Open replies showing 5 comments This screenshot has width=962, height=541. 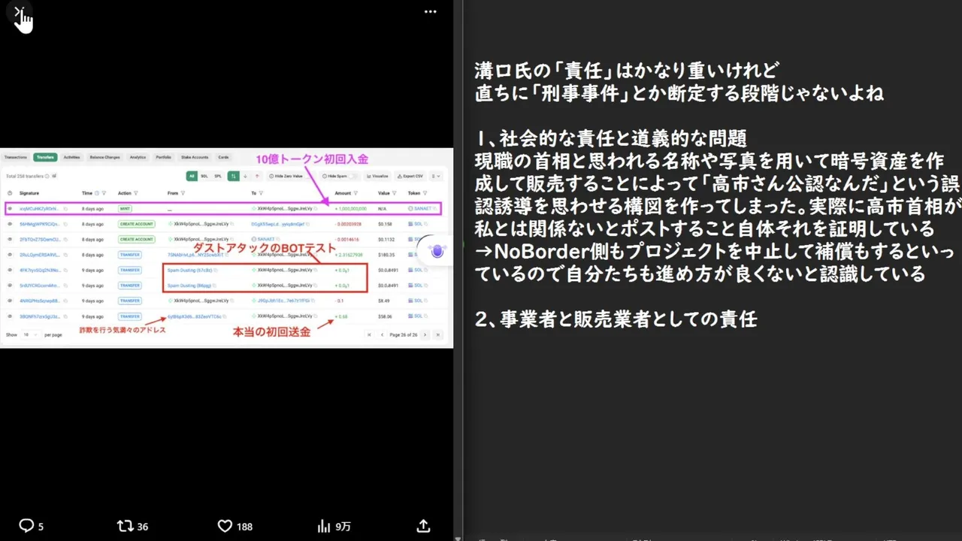pyautogui.click(x=31, y=526)
